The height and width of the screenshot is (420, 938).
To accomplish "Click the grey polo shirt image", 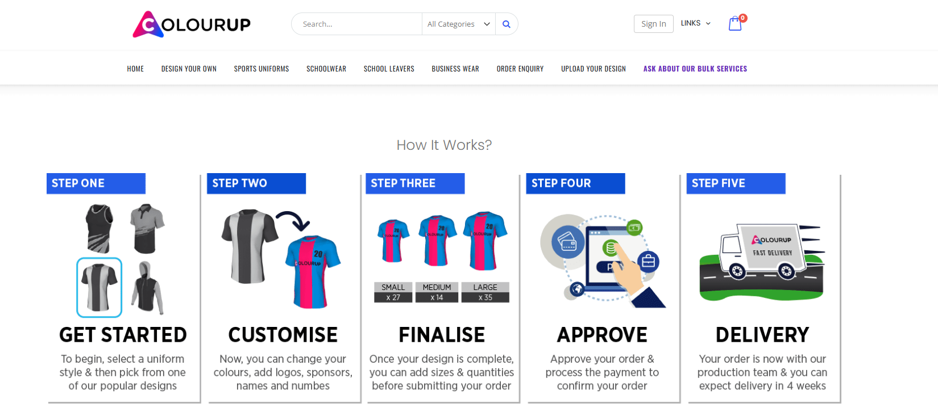I will coord(147,228).
